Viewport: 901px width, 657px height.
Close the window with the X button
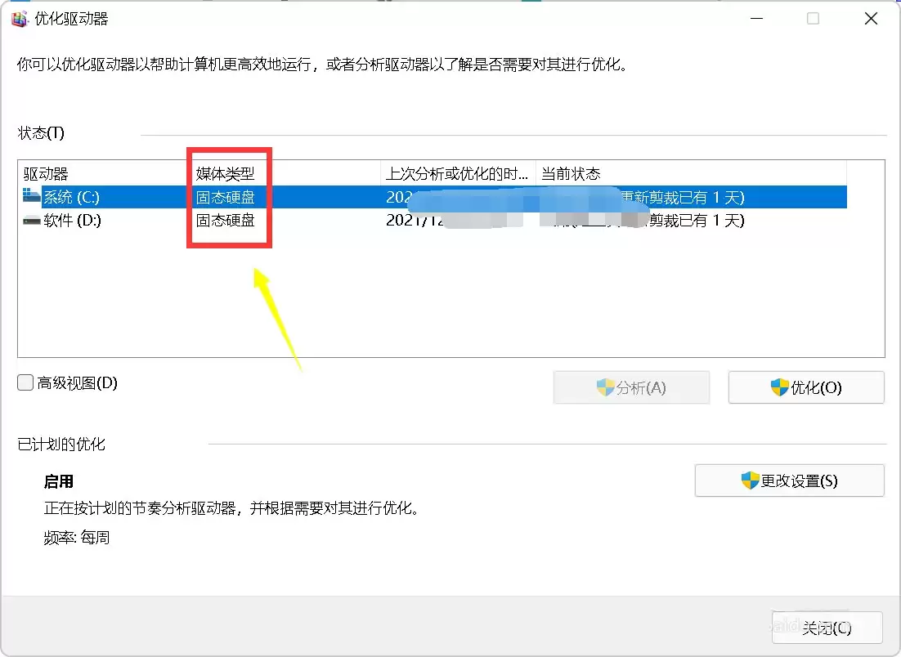872,19
